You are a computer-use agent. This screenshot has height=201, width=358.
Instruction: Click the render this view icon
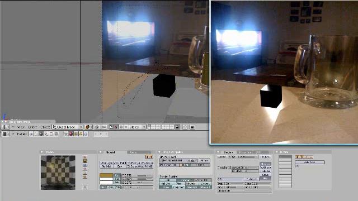point(192,127)
